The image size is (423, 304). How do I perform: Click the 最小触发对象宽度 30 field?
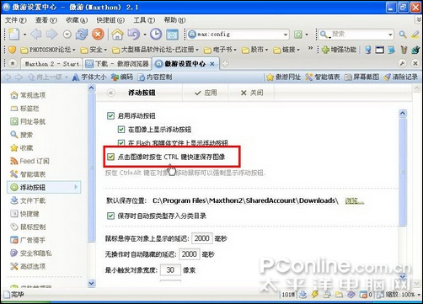[x=170, y=270]
